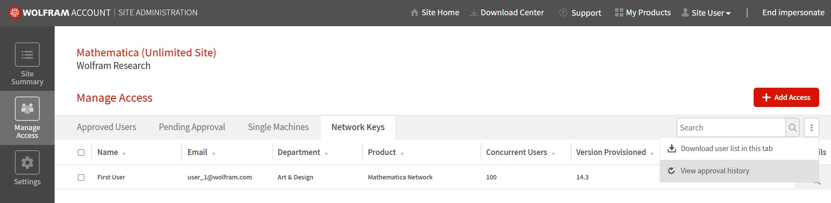Tick the checkbox for First User

[81, 177]
